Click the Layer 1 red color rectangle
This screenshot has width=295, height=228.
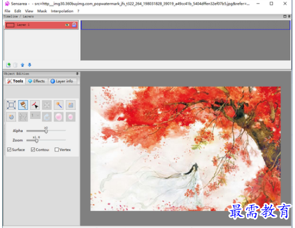pos(10,25)
